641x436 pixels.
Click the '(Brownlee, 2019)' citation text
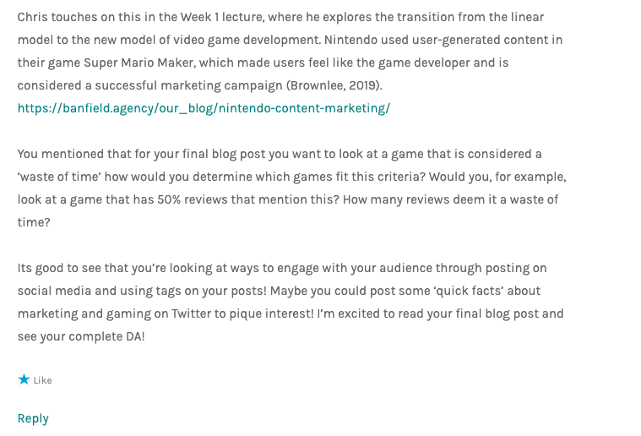(334, 85)
